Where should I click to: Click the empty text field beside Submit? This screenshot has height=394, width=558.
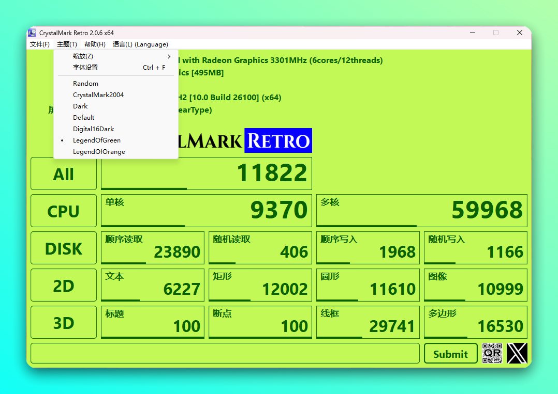point(225,353)
